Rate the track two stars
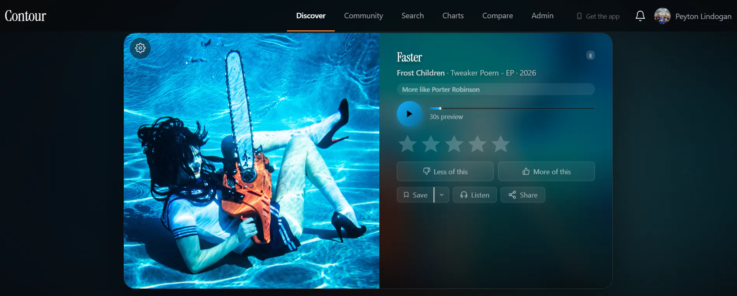 431,144
